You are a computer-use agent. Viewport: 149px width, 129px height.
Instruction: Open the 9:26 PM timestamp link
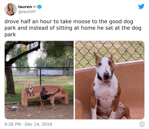pos(12,124)
